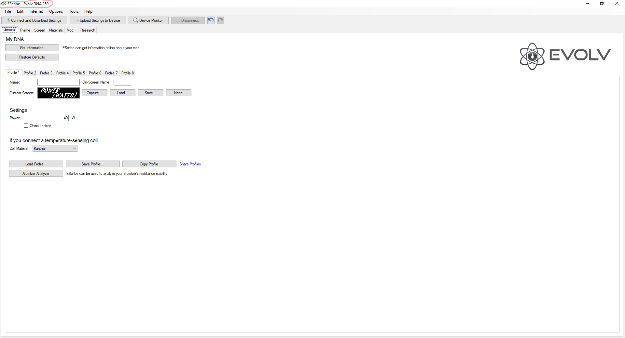The height and width of the screenshot is (338, 625).
Task: Enable the Ohms Locked checkbox
Action: click(x=26, y=126)
